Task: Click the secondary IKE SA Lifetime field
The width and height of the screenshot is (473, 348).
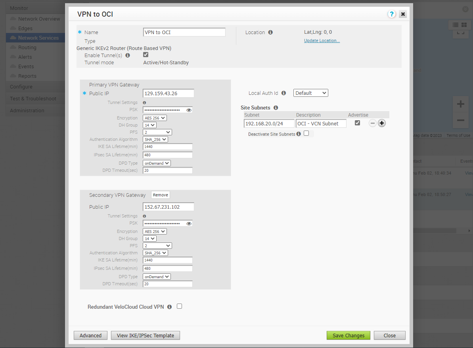Action: click(x=168, y=260)
